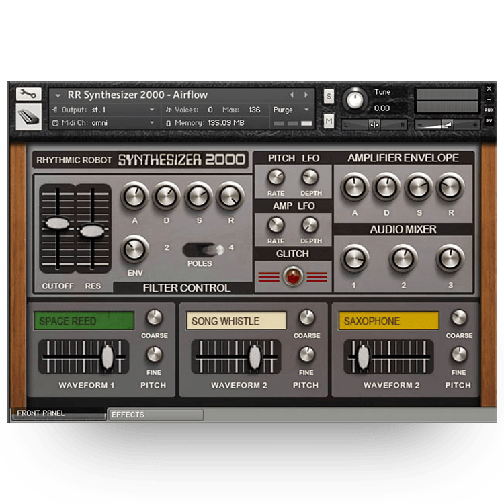Toggle the POLES 2/4 switch
The height and width of the screenshot is (504, 504).
coord(204,250)
